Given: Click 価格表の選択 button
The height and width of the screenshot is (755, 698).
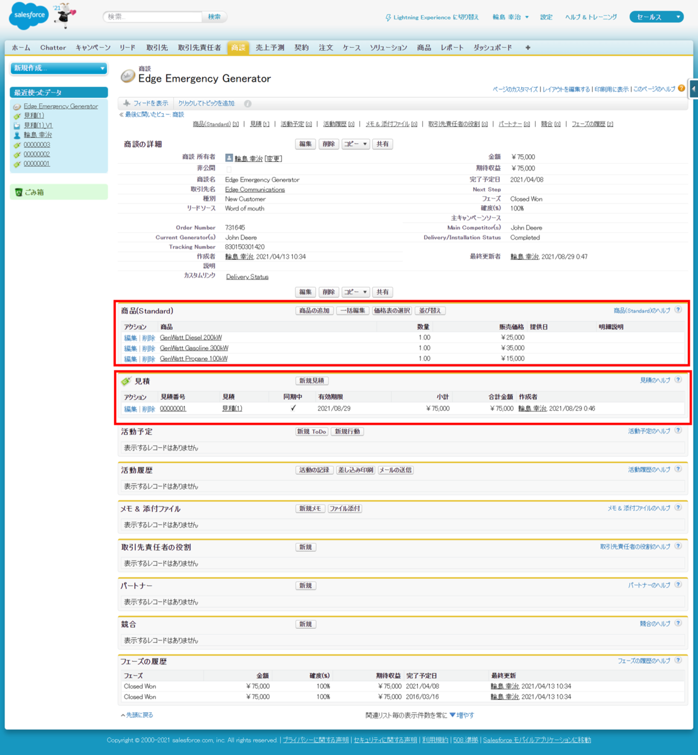Looking at the screenshot, I should point(392,311).
